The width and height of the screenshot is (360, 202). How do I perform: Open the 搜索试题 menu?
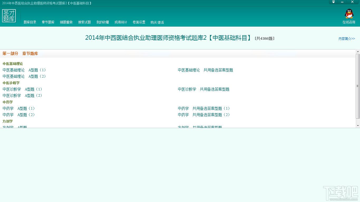pos(84,22)
